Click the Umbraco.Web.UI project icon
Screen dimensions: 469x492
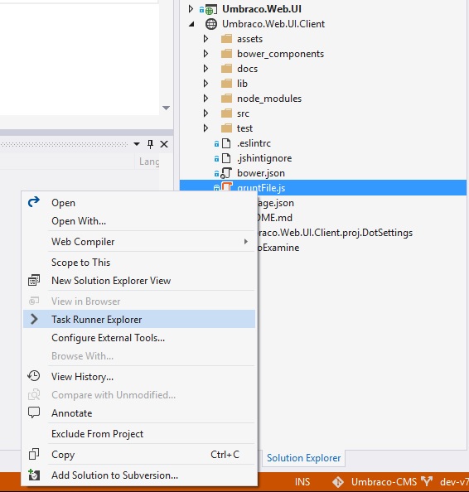coord(210,10)
